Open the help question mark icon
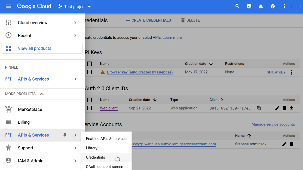This screenshot has height=170, width=303. pyautogui.click(x=273, y=7)
